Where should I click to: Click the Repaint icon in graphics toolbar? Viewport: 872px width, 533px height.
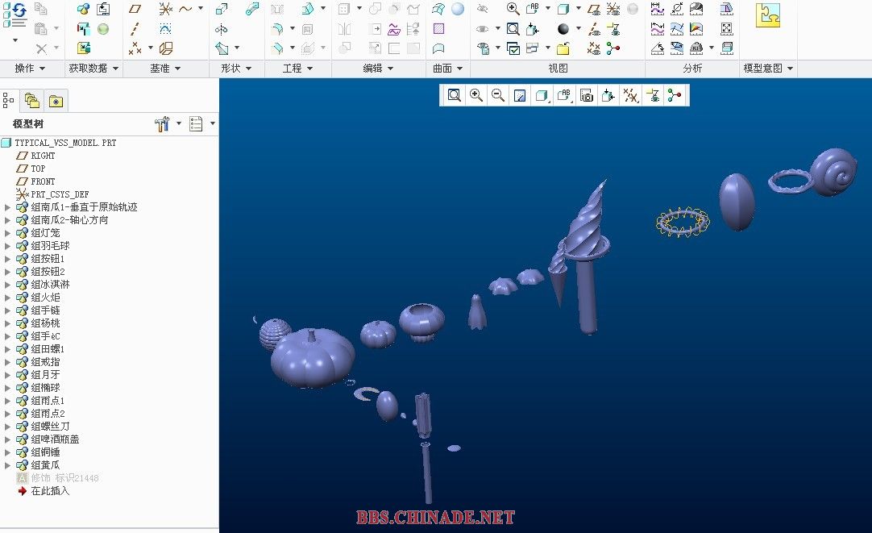pos(520,96)
